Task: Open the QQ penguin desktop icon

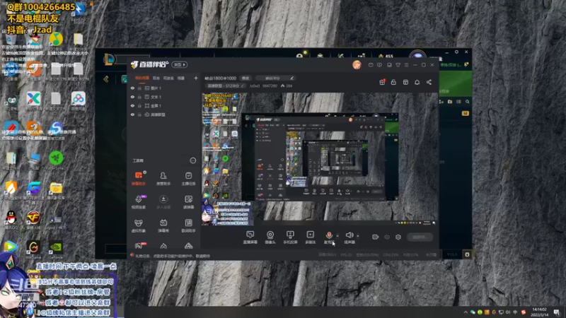Action: 11,218
